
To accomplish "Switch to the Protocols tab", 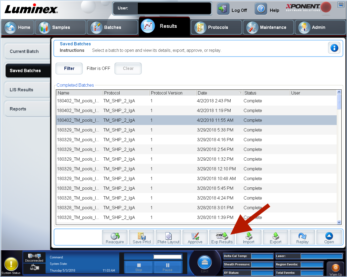I will [x=216, y=27].
